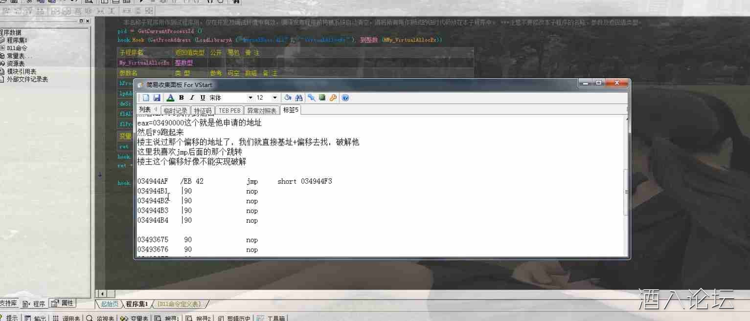Click the green book icon in the panel toolbar
This screenshot has width=750, height=321.
click(322, 98)
